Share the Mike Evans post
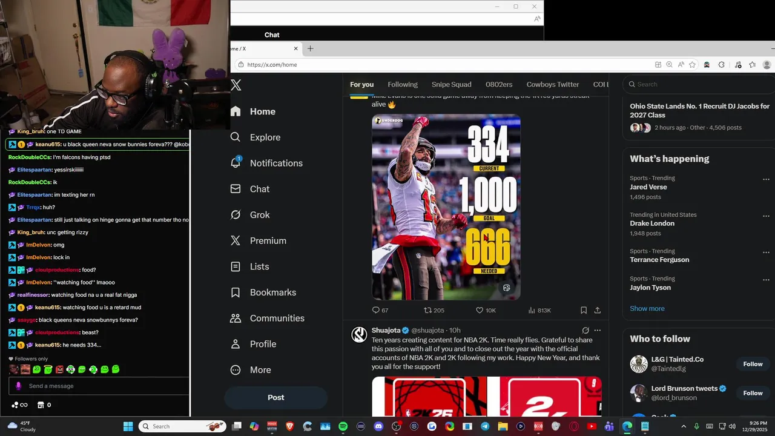 point(598,310)
